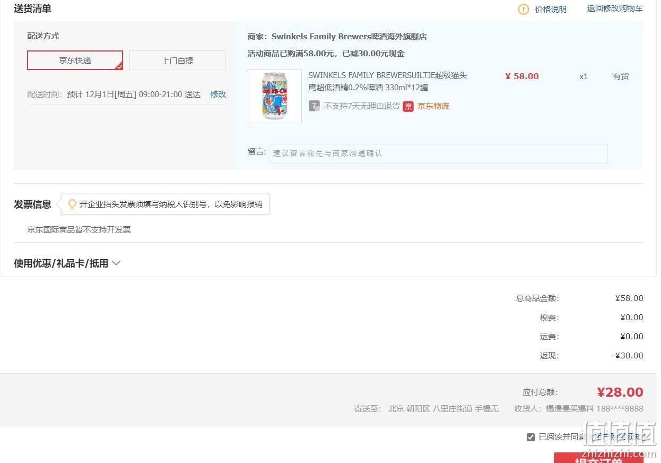
Task: Open the 价格说明 price explanation link
Action: pyautogui.click(x=551, y=9)
